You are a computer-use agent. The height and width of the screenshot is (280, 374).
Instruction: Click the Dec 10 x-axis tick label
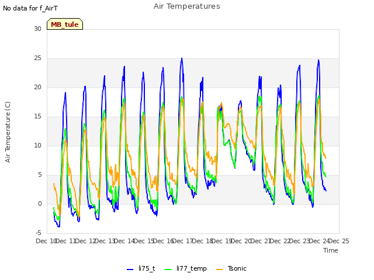coord(46,241)
